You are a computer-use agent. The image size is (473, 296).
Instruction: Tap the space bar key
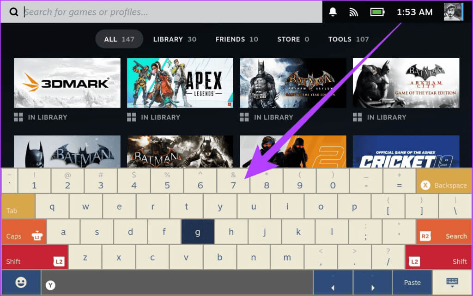click(x=177, y=283)
